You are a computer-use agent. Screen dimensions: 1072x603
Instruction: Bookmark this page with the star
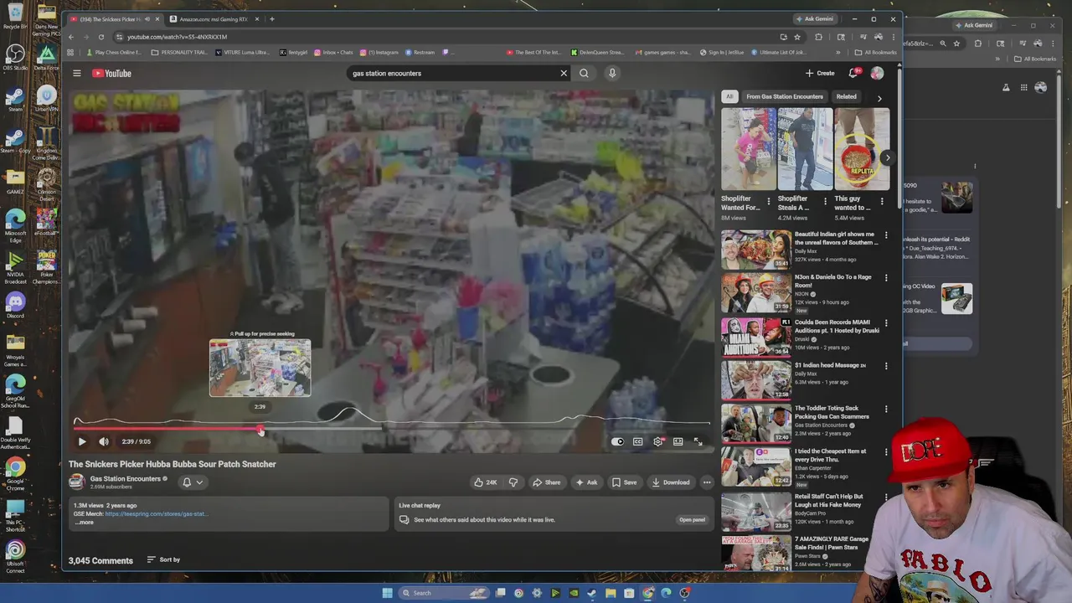coord(796,37)
